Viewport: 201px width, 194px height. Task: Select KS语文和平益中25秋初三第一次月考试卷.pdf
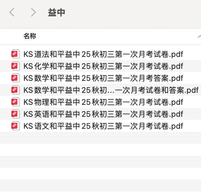pos(103,126)
